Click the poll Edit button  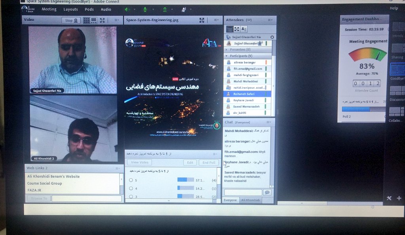tap(190, 163)
